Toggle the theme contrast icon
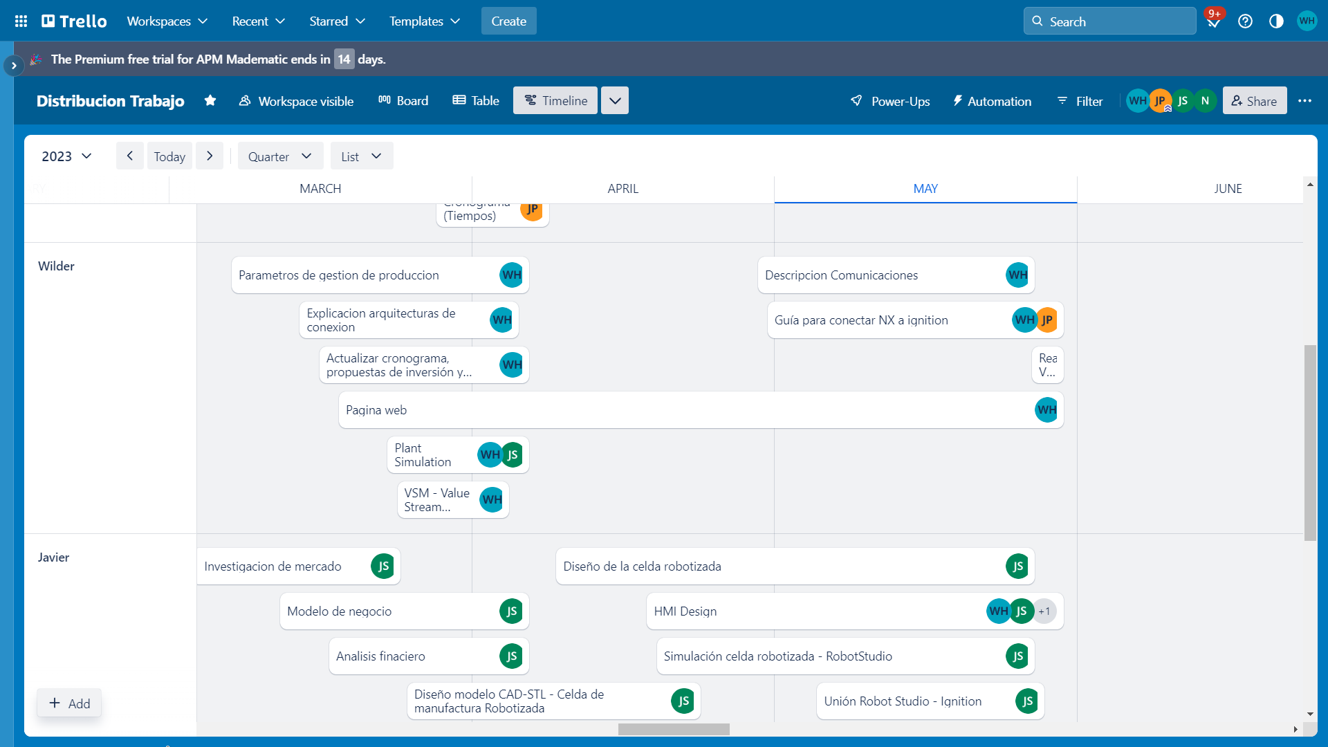 (1276, 21)
